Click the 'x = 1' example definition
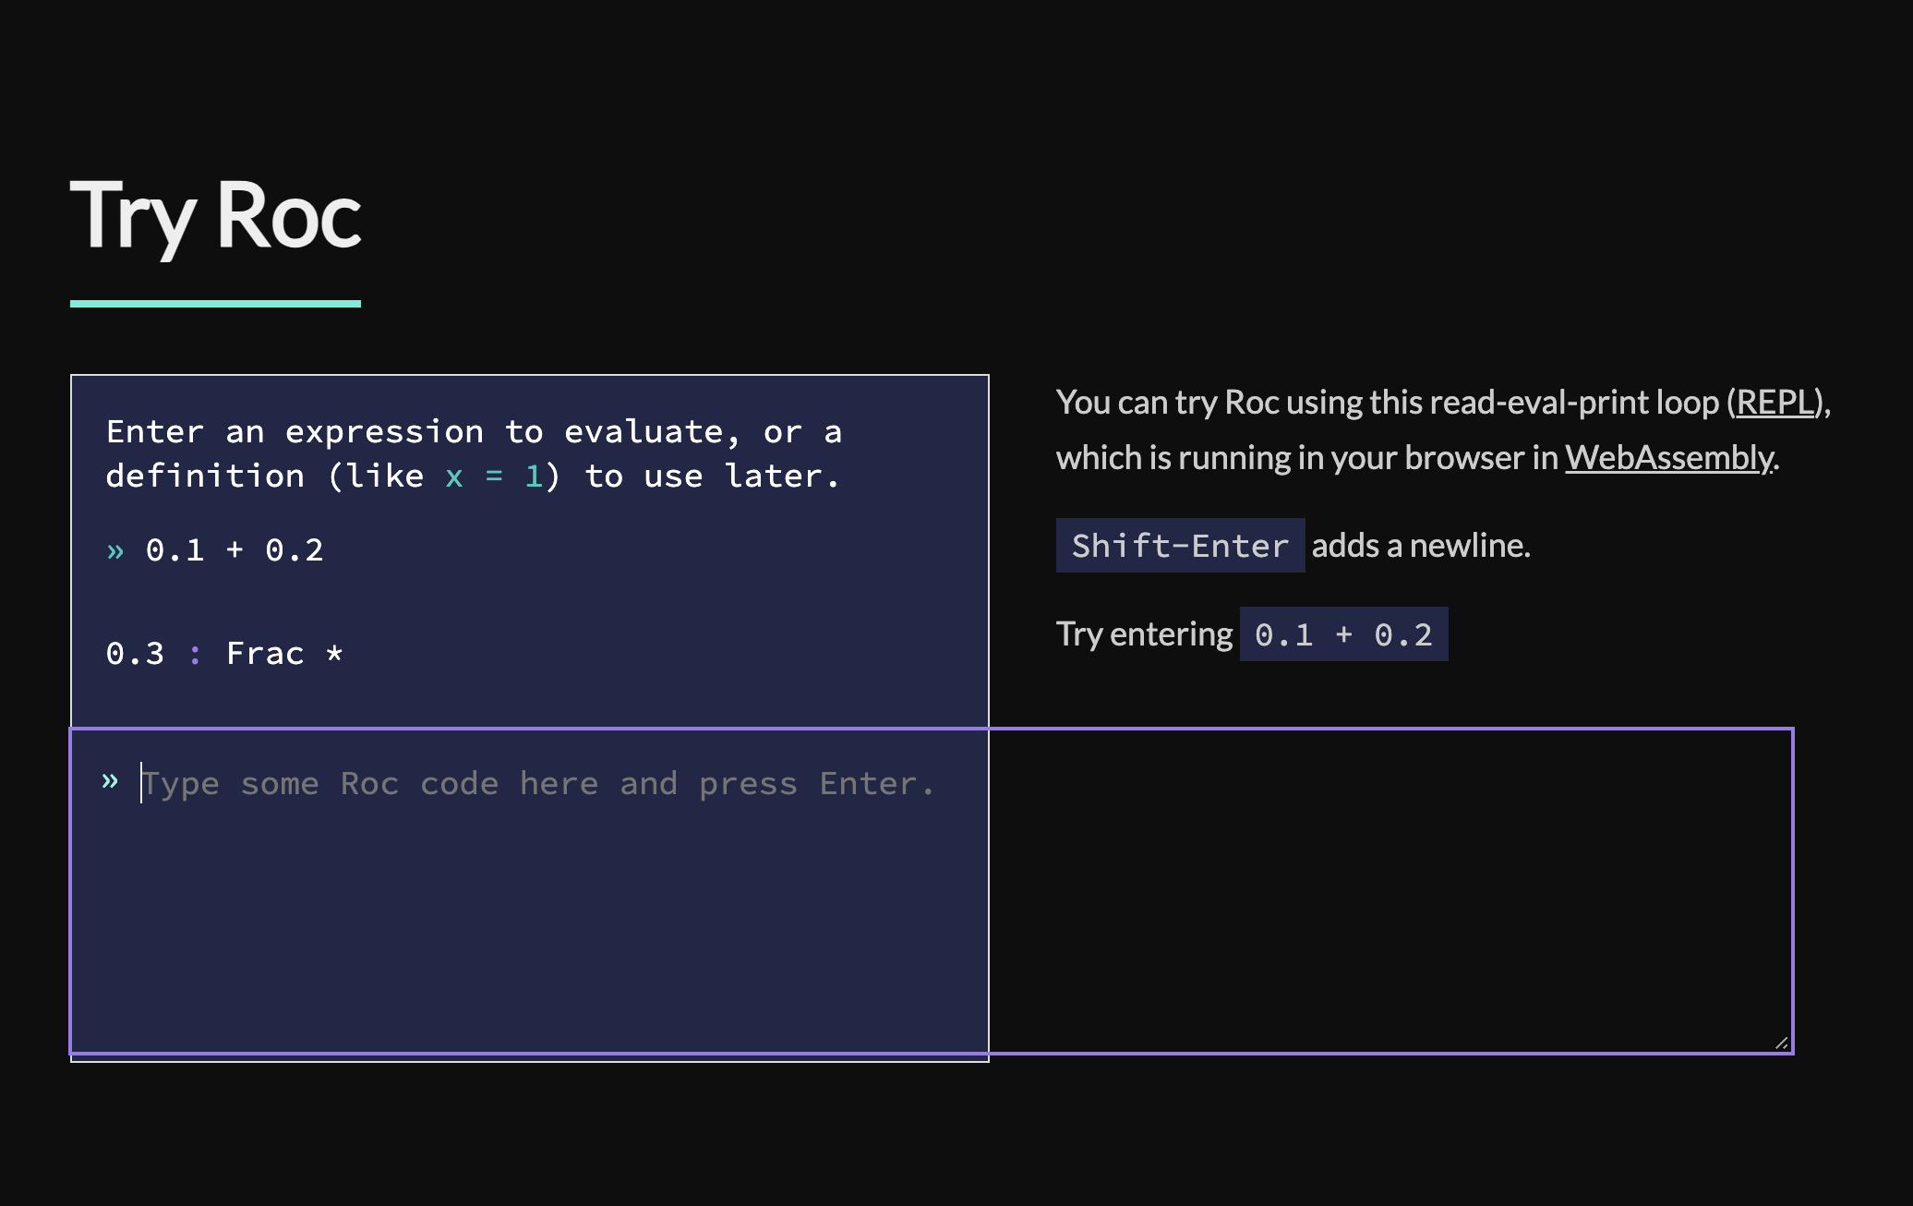1913x1206 pixels. click(x=494, y=476)
